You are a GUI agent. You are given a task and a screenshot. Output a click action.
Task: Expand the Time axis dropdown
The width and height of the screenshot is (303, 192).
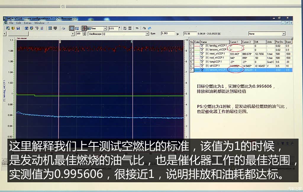[105, 29]
